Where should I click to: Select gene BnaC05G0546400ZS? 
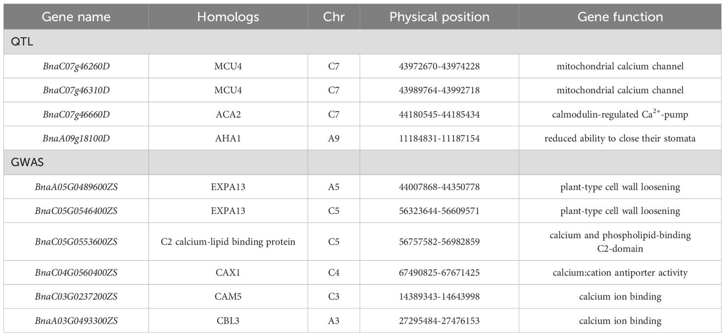(76, 211)
